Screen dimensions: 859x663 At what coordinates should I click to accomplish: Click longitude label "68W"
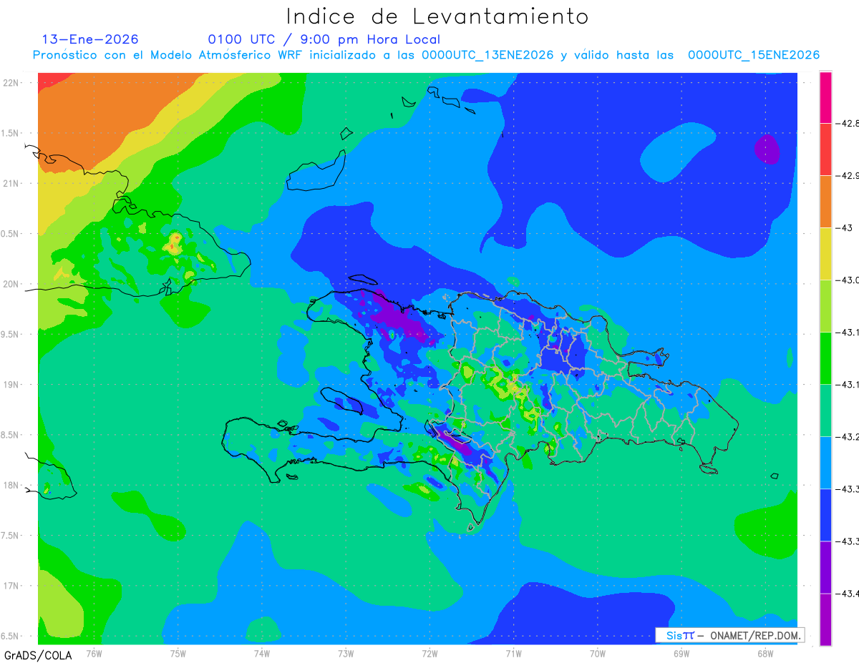(765, 653)
